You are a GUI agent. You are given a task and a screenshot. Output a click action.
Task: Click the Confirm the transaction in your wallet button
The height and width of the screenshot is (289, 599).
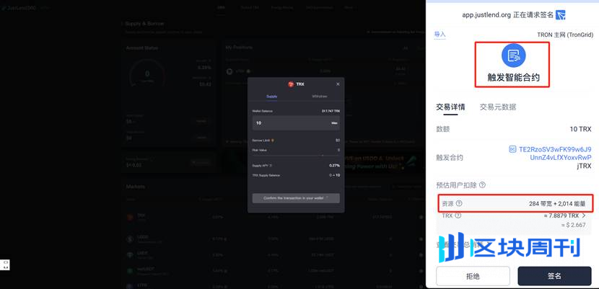[296, 198]
